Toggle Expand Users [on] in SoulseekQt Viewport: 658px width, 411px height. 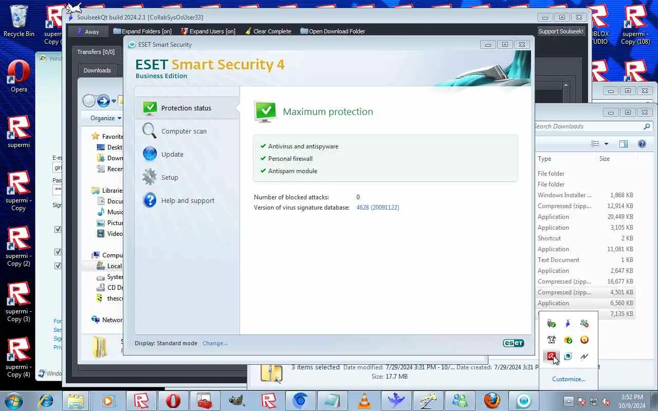click(208, 31)
